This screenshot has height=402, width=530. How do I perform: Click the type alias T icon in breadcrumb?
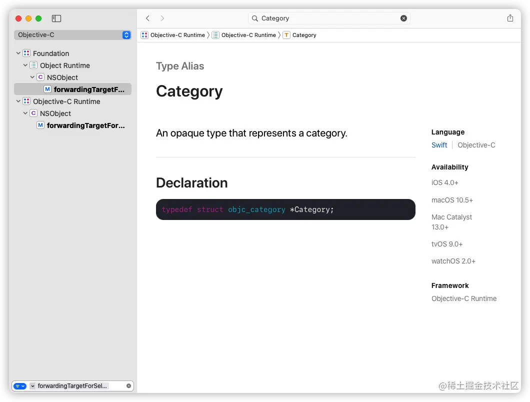tap(286, 35)
